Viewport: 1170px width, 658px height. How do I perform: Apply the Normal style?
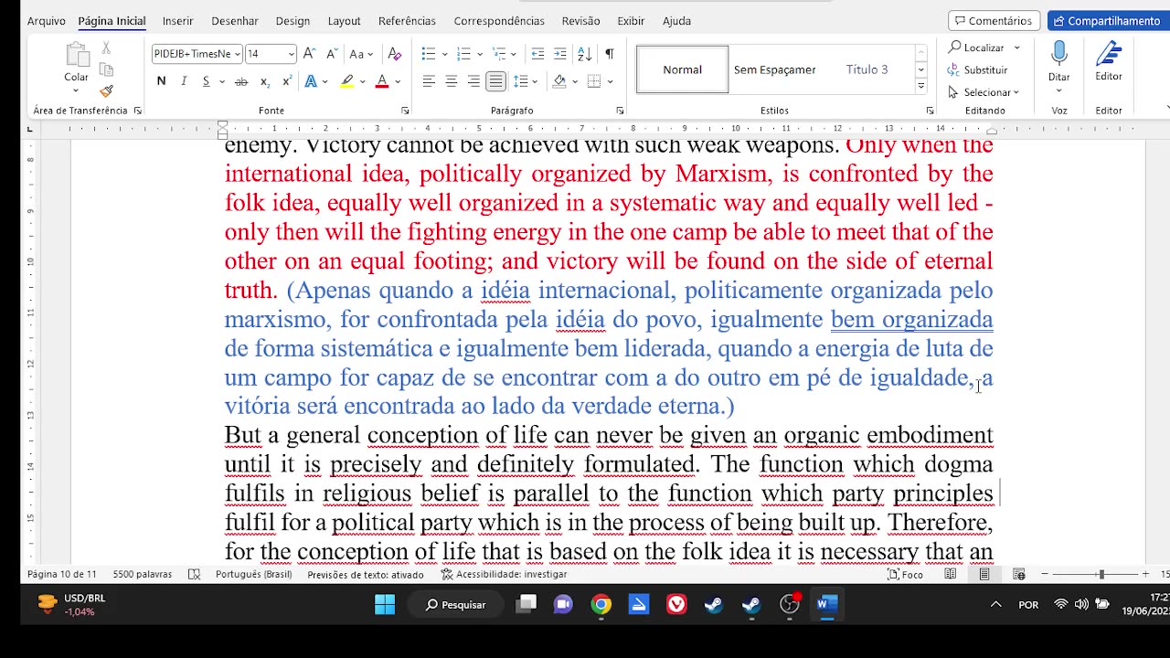(683, 69)
